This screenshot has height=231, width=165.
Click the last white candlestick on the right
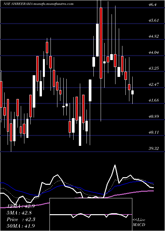[132, 92]
